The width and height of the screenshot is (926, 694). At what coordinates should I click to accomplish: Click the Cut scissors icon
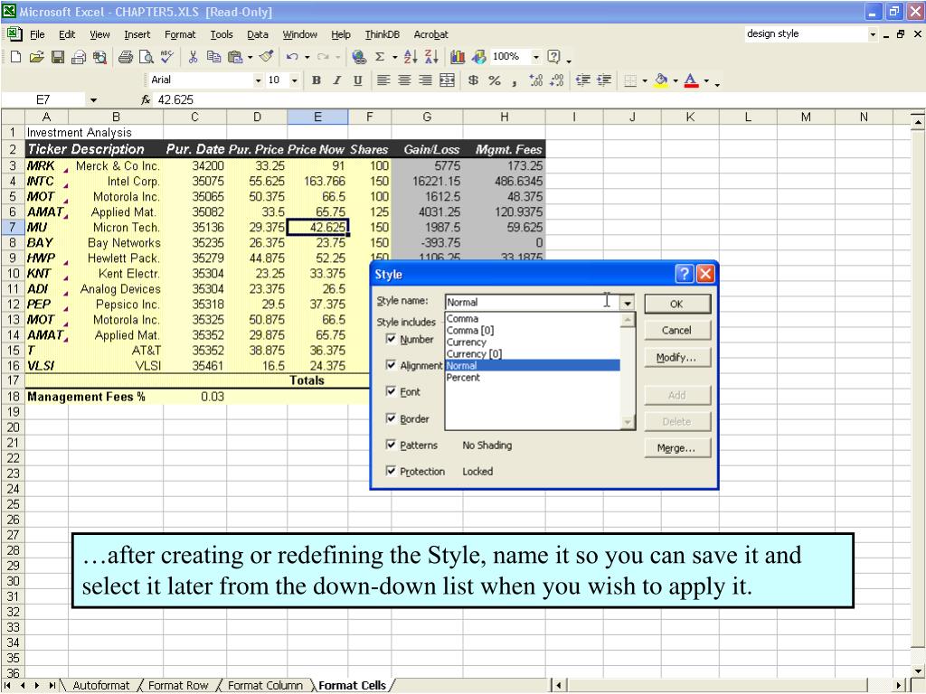[x=193, y=57]
